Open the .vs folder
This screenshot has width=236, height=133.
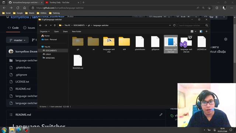pos(93,43)
